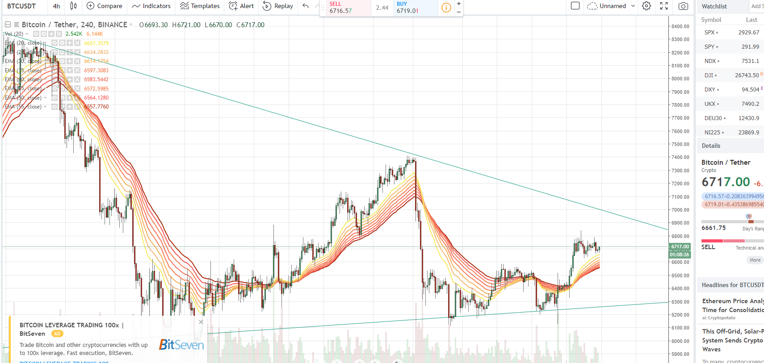Click the BUY 6719.01 button
The height and width of the screenshot is (363, 764).
click(x=416, y=8)
